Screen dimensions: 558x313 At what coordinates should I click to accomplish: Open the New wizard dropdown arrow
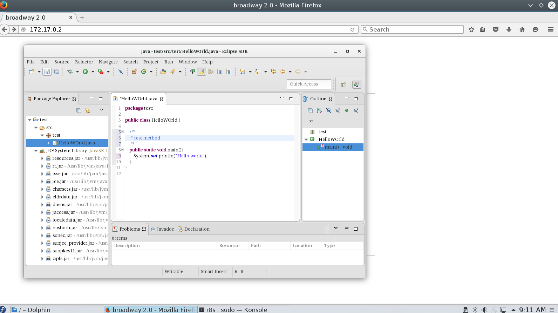(39, 72)
